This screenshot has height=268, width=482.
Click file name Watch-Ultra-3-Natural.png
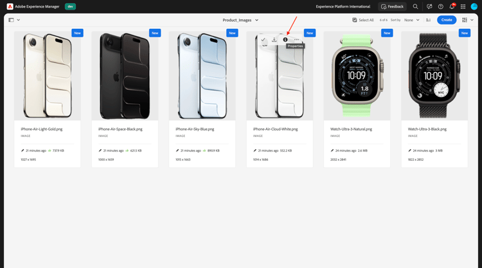[351, 129]
